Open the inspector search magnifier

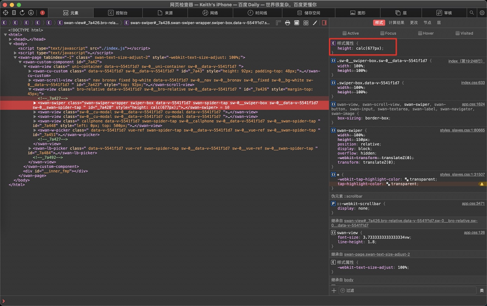point(472,13)
